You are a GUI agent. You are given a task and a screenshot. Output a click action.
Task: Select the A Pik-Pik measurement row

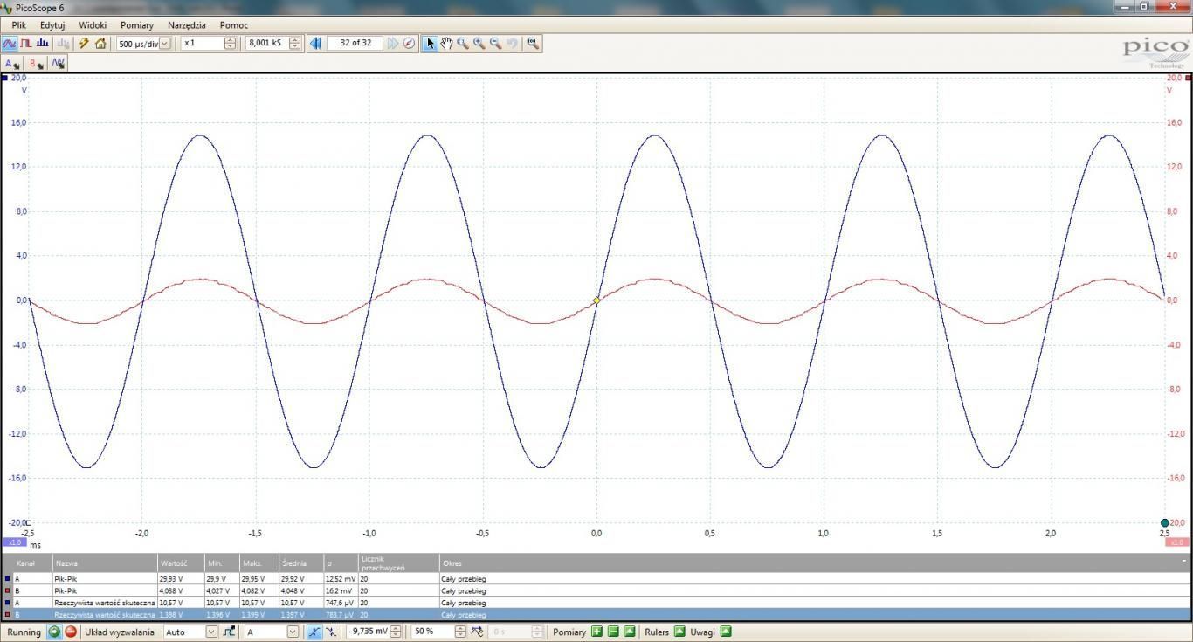pyautogui.click(x=596, y=578)
